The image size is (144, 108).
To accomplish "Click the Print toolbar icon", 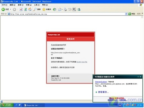I will coord(65,10).
